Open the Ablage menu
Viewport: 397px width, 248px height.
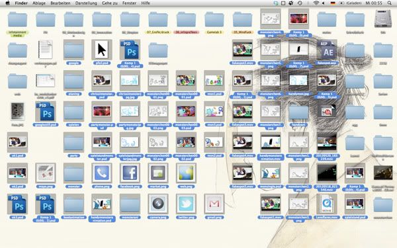click(x=39, y=3)
